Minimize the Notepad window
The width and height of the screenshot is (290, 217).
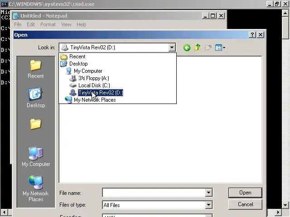205,16
